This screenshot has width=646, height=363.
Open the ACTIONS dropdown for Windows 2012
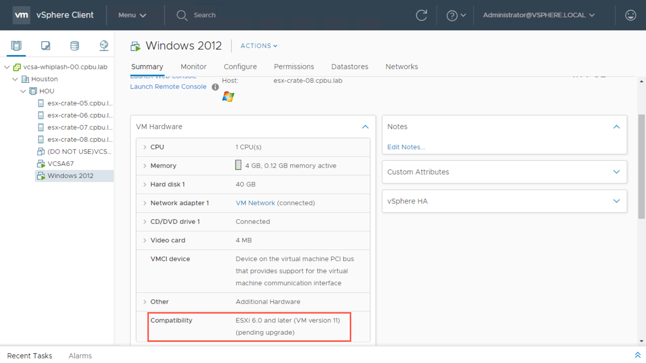click(259, 46)
